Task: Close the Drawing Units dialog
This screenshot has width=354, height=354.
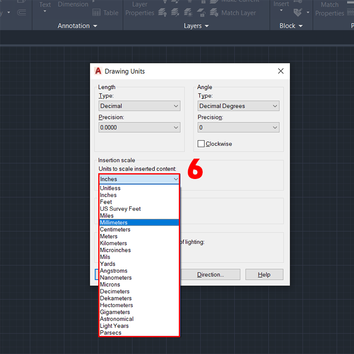Action: click(281, 71)
